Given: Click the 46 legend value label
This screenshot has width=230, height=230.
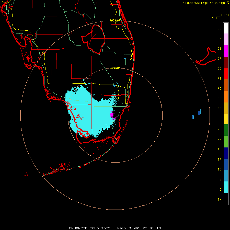Looking at the screenshot, I should [x=220, y=79].
